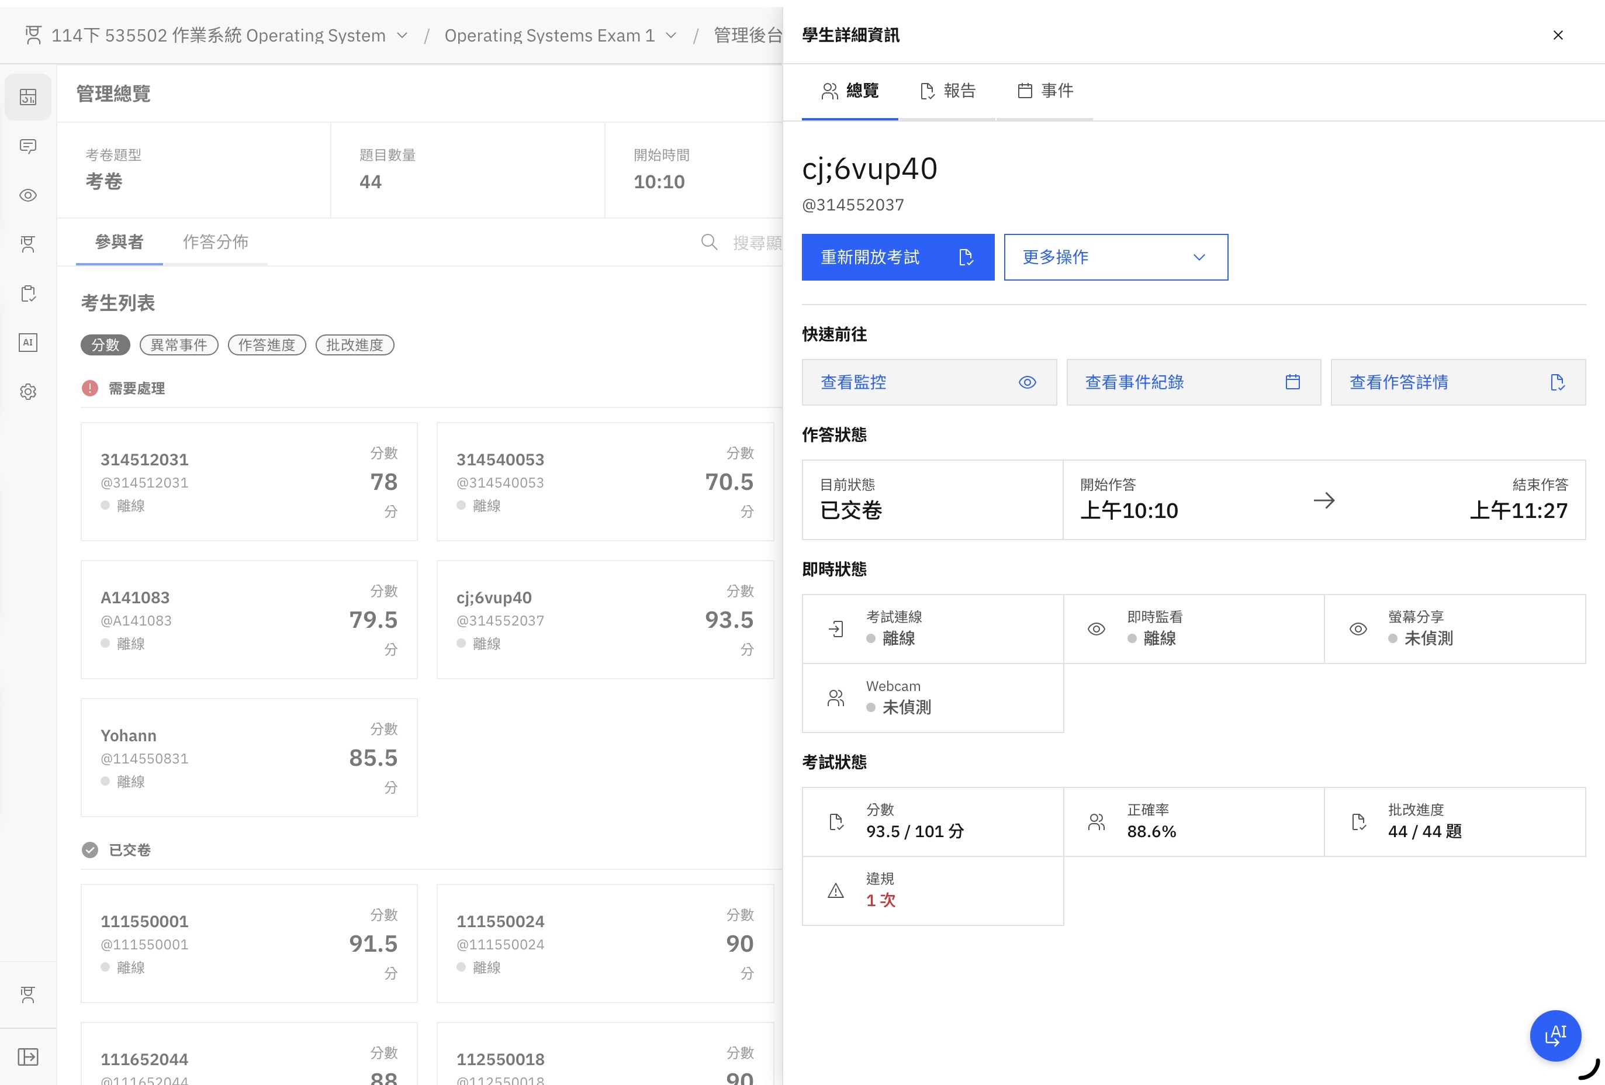Open student card 111652044

pyautogui.click(x=248, y=1054)
